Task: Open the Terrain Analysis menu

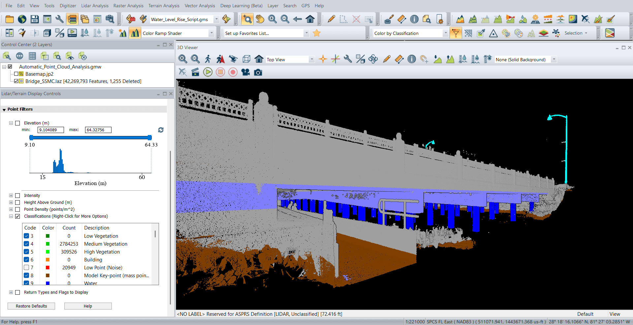Action: [164, 6]
